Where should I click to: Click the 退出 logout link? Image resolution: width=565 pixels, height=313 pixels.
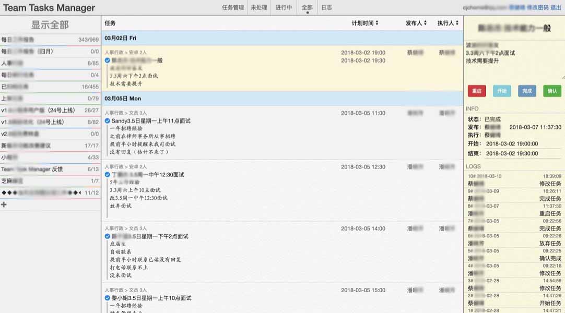556,8
